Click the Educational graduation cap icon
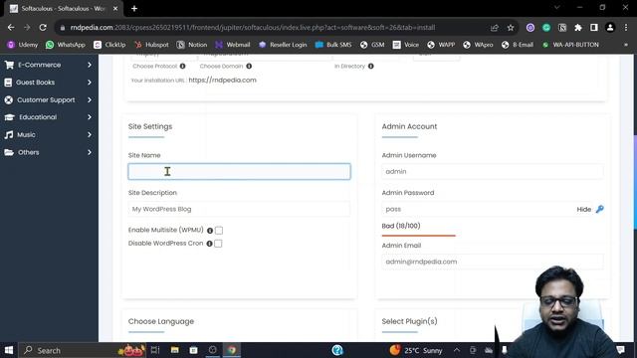 click(9, 117)
